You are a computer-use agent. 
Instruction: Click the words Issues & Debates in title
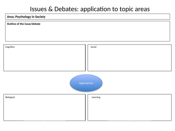[54, 9]
